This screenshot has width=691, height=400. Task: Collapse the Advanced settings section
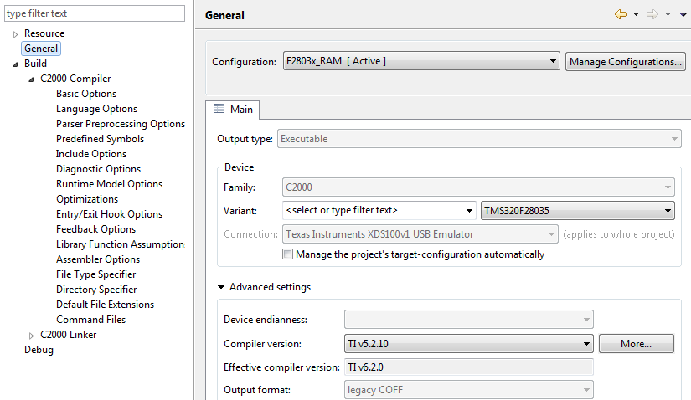221,287
